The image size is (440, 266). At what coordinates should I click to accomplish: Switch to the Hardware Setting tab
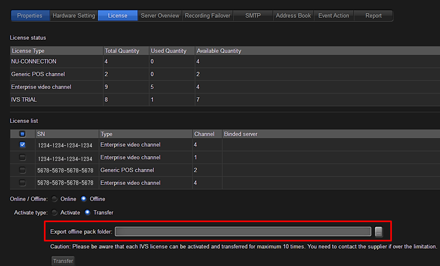(x=74, y=16)
